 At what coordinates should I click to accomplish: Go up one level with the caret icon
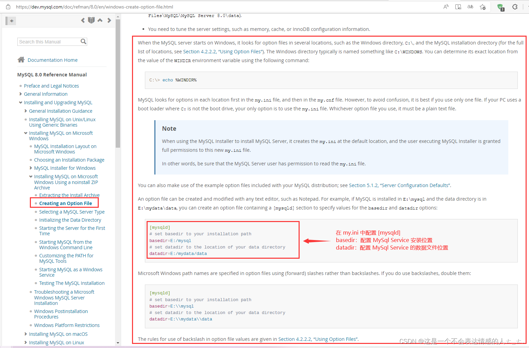[x=100, y=20]
